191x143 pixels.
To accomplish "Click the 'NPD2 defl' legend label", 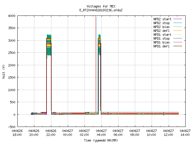I will click(161, 31).
